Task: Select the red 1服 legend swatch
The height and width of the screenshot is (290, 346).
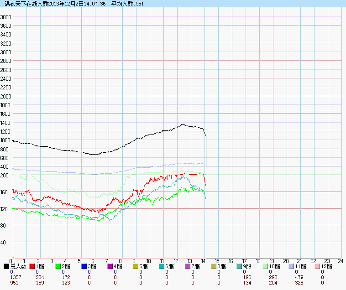Action: point(32,266)
